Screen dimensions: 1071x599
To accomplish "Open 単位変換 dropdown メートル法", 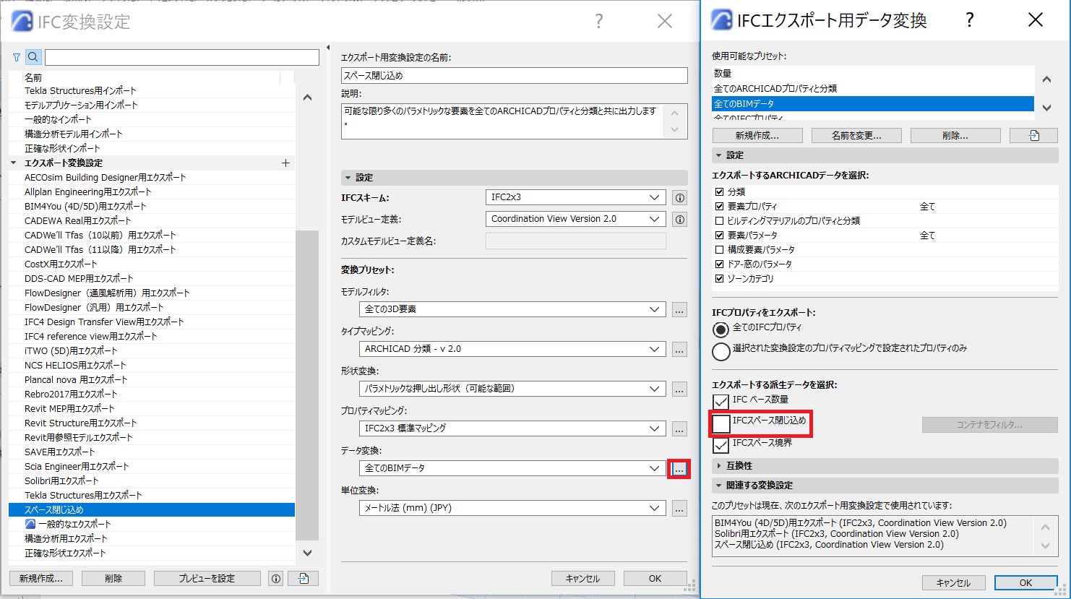I will (x=512, y=508).
